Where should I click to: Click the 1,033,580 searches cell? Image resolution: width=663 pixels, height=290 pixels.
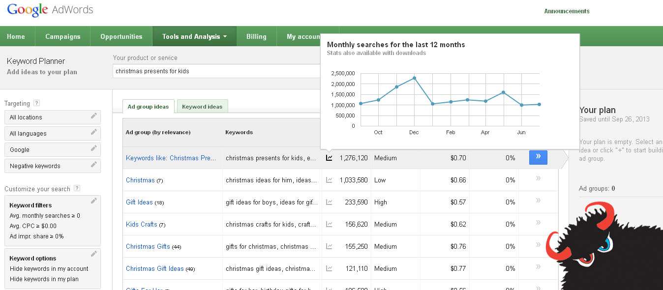click(354, 180)
